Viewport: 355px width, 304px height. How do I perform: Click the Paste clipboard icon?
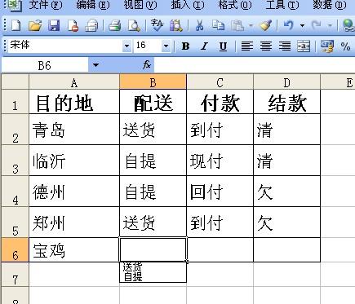[x=237, y=25]
